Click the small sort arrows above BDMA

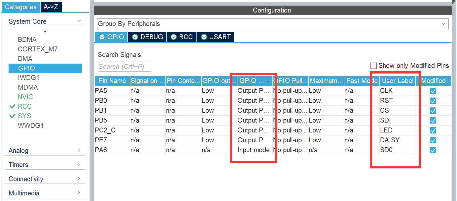click(x=45, y=32)
